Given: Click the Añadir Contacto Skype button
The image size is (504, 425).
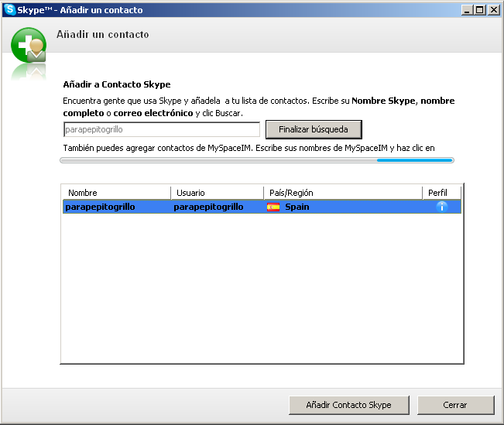Looking at the screenshot, I should (349, 405).
